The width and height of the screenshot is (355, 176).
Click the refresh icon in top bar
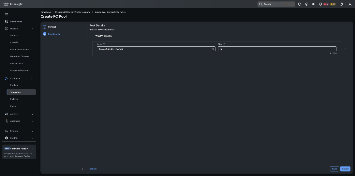pos(300,4)
